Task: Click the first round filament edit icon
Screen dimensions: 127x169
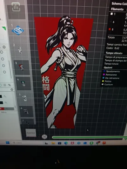Action: 2,52
